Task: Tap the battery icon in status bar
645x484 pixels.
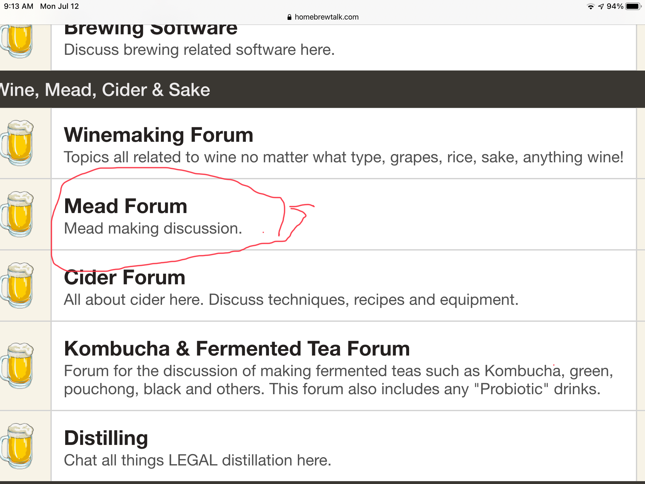Action: (633, 6)
